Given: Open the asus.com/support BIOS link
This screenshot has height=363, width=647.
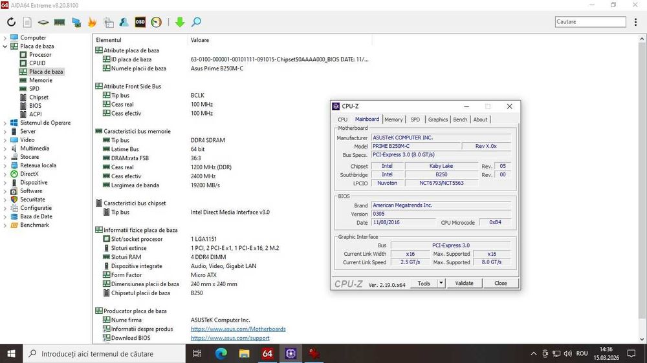Looking at the screenshot, I should tap(230, 338).
